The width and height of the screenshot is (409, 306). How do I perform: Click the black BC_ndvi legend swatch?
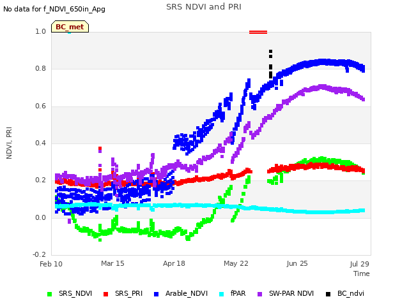tap(328, 294)
